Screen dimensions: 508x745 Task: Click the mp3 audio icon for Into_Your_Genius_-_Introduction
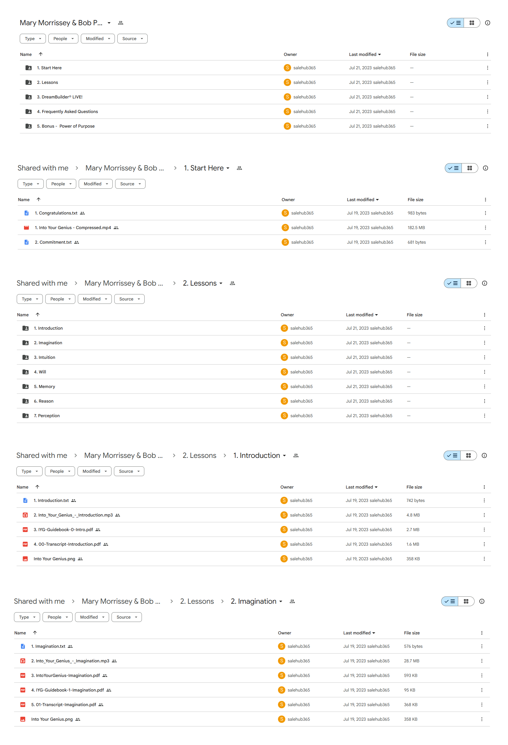pos(25,515)
